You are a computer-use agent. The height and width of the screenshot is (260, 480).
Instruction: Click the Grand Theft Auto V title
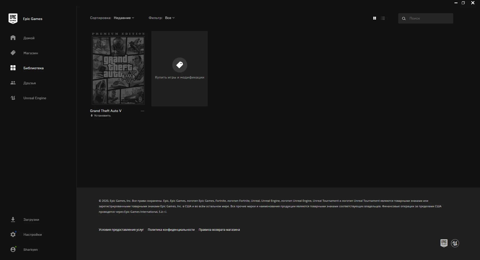pyautogui.click(x=106, y=111)
